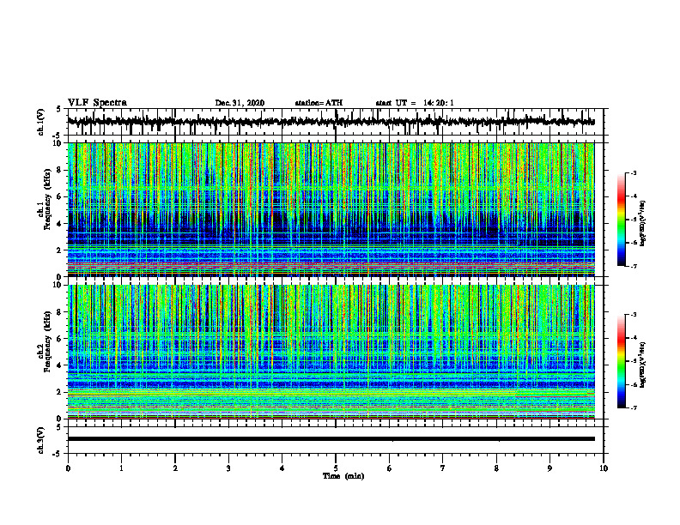Click the date text "Dec. 31, 2020"

coord(240,103)
